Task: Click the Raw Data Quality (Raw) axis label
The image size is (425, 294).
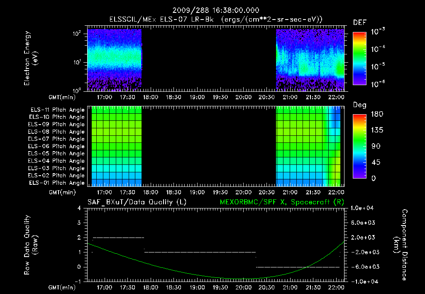Action: (31, 245)
